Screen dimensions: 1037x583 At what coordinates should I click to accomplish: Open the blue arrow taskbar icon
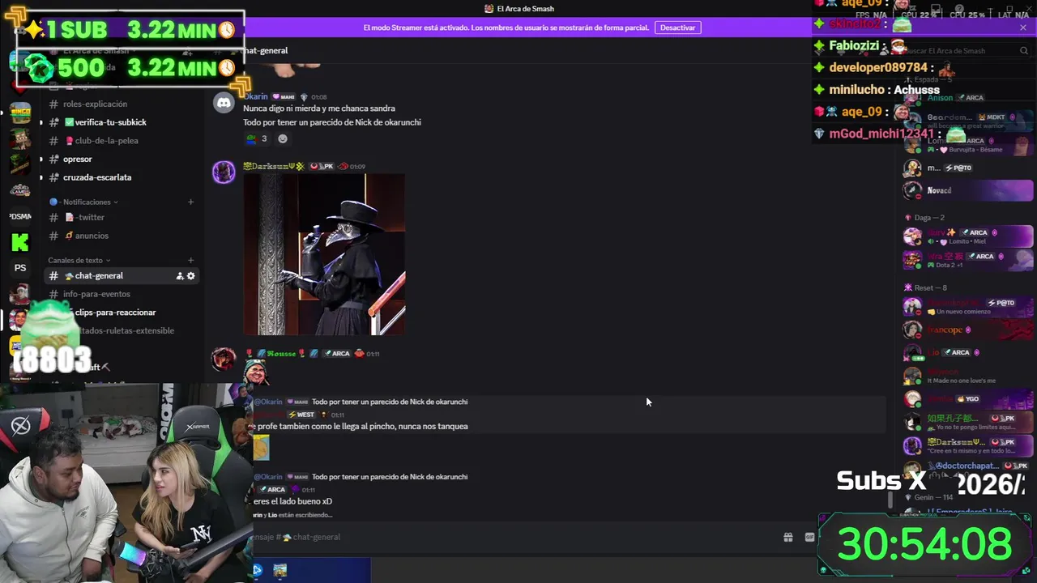click(258, 570)
